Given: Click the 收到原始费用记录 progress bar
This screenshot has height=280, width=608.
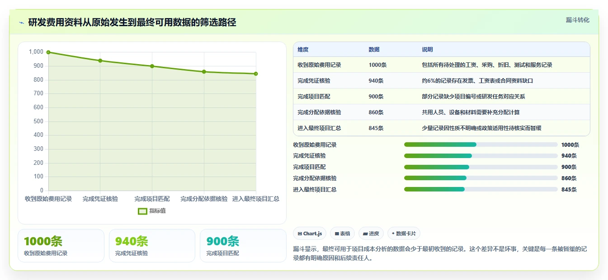Looking at the screenshot, I should (481, 145).
